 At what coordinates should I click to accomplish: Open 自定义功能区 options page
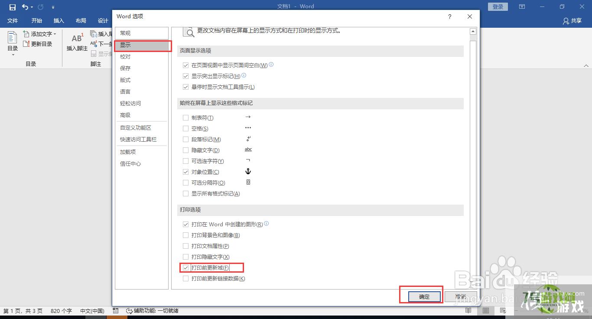pyautogui.click(x=141, y=128)
